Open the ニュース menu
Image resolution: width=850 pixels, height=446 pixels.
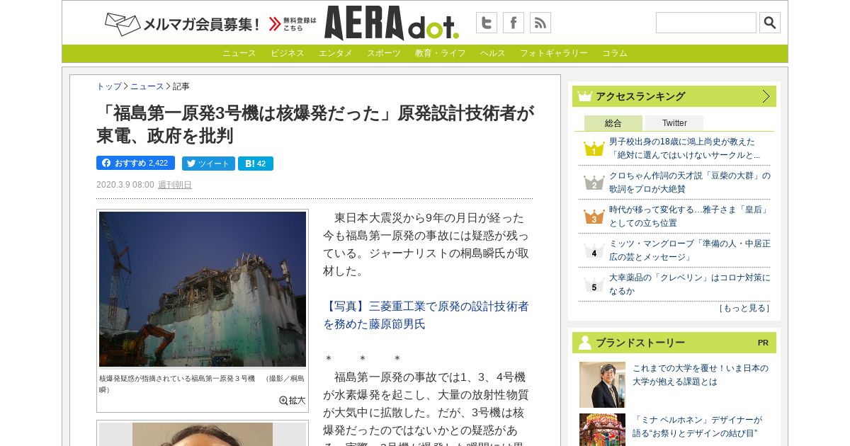point(239,53)
